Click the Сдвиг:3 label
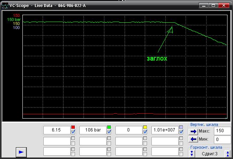 pos(210,154)
